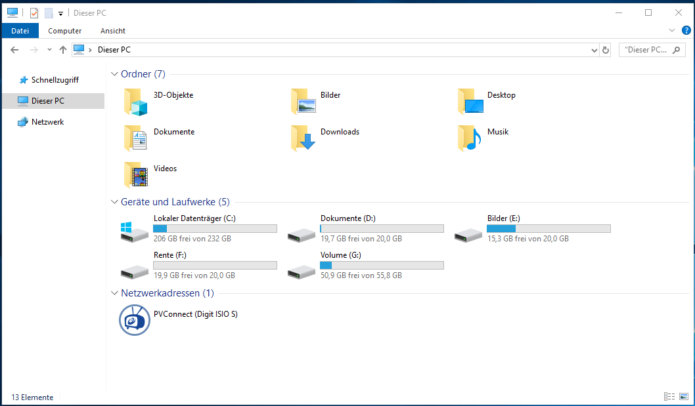Click the "13 Elemente" status bar text

tap(32, 397)
